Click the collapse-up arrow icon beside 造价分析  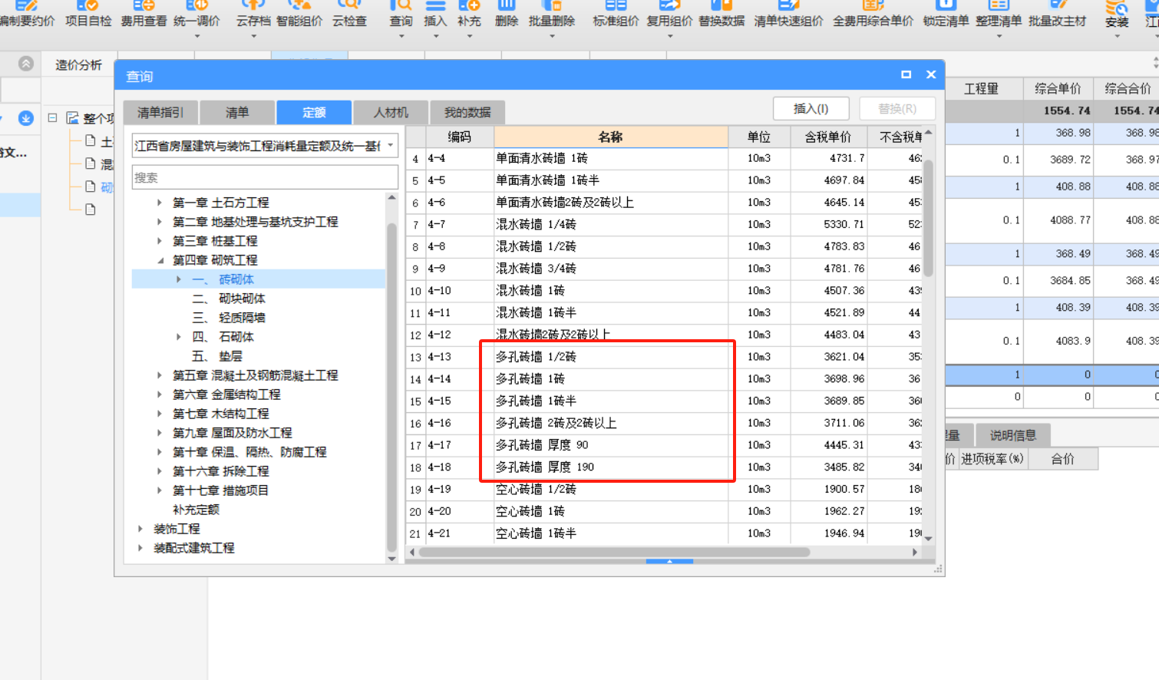(x=26, y=64)
